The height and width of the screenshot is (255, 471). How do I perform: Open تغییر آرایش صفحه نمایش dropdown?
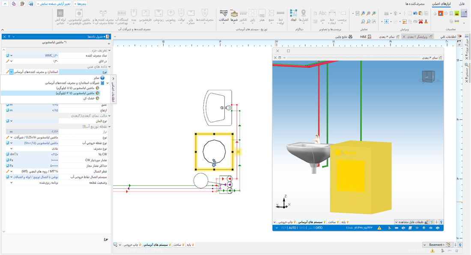pyautogui.click(x=54, y=4)
